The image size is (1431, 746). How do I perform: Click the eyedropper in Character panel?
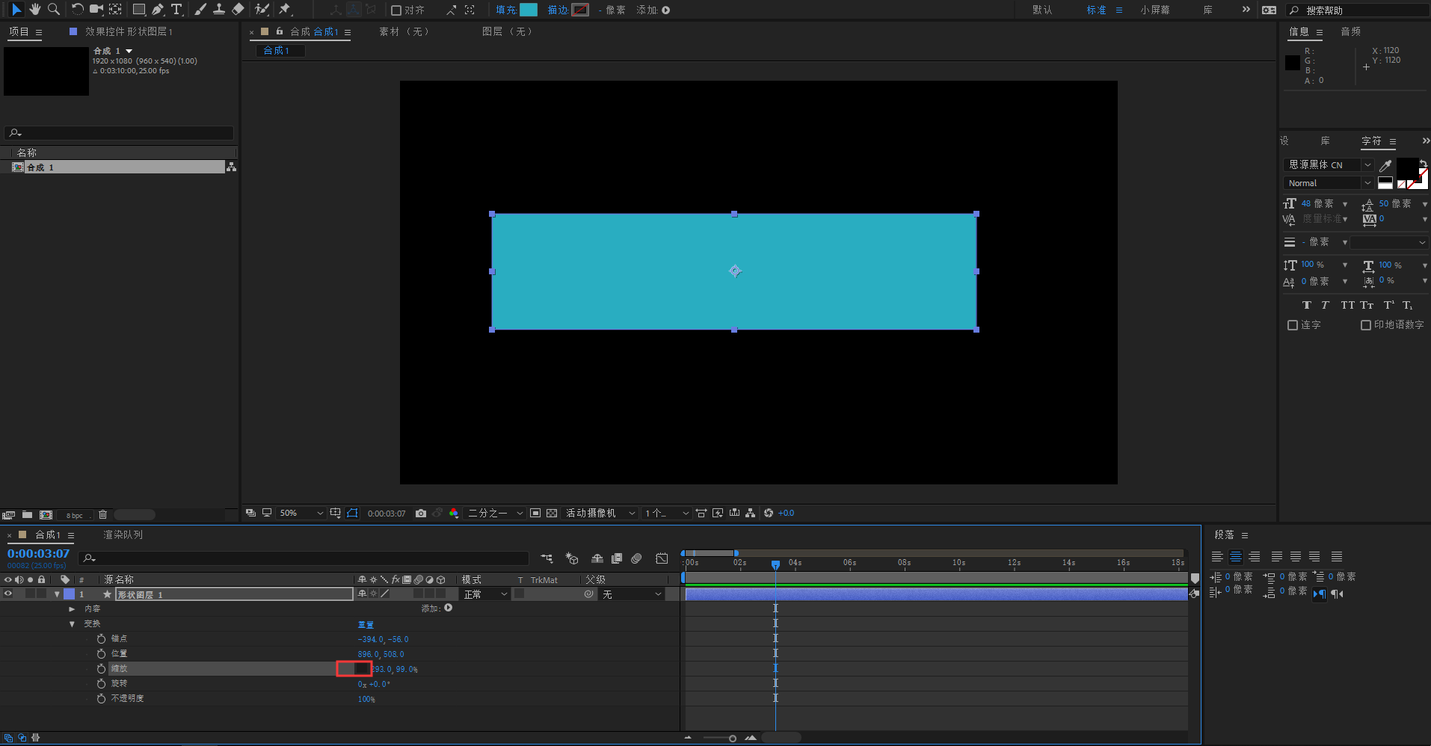pos(1385,165)
